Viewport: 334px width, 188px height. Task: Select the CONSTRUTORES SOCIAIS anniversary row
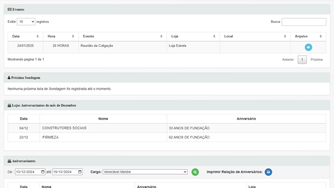tap(64, 128)
